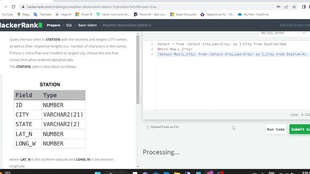This screenshot has height=174, width=310.
Task: Toggle the browser side panel icon
Action: [x=304, y=7]
